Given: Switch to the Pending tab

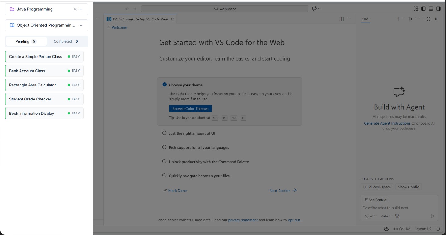Looking at the screenshot, I should click(26, 41).
